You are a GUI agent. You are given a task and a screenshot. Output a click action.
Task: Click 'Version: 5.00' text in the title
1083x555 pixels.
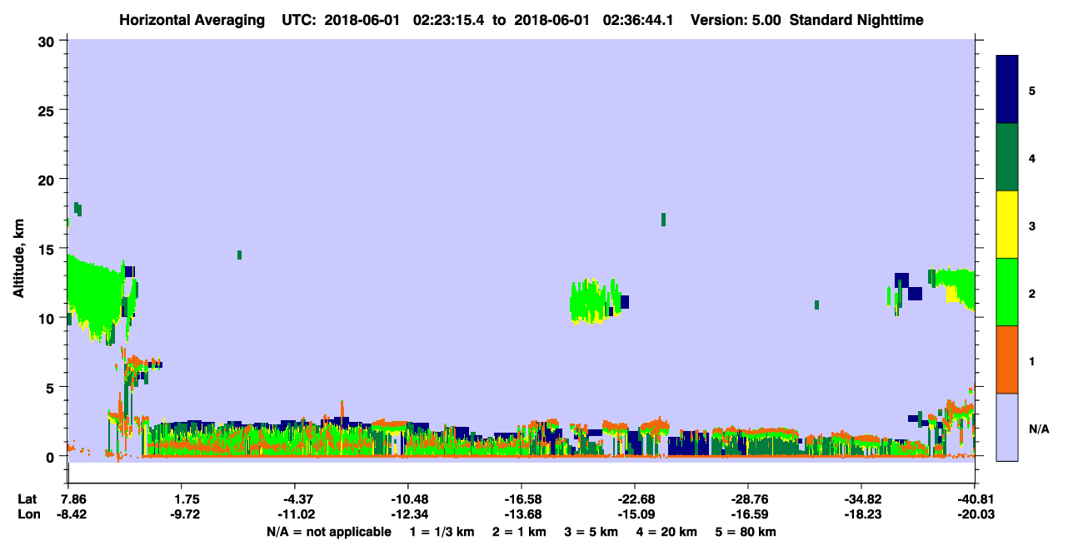click(x=736, y=19)
